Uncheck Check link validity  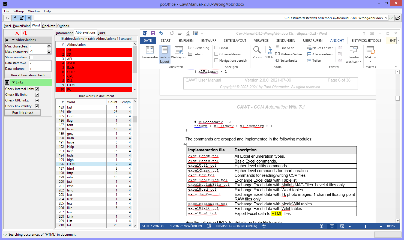coord(37,106)
